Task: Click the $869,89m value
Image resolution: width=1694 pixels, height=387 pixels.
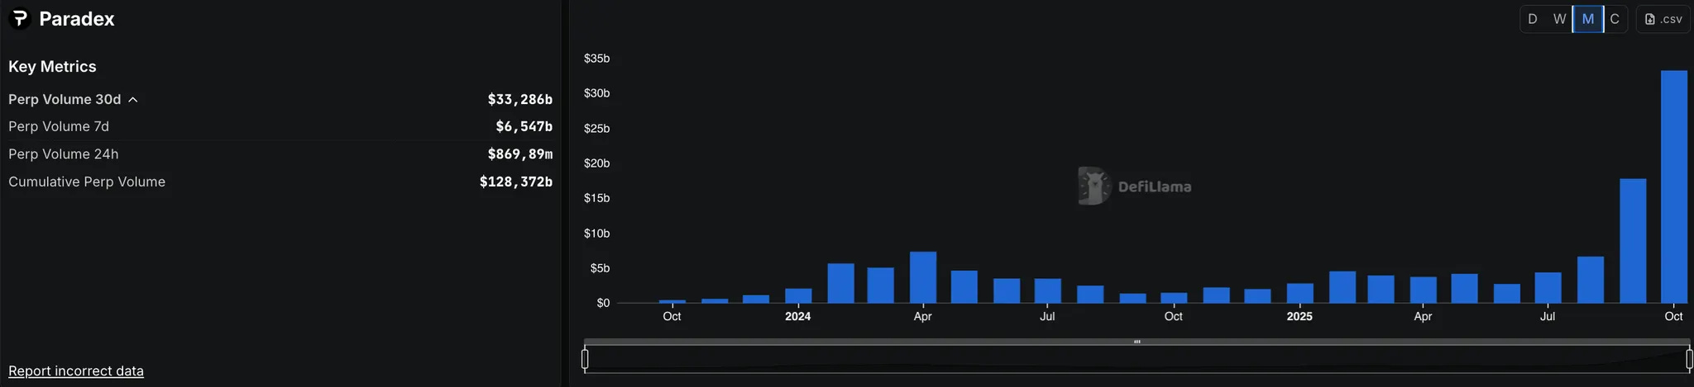Action: [519, 154]
